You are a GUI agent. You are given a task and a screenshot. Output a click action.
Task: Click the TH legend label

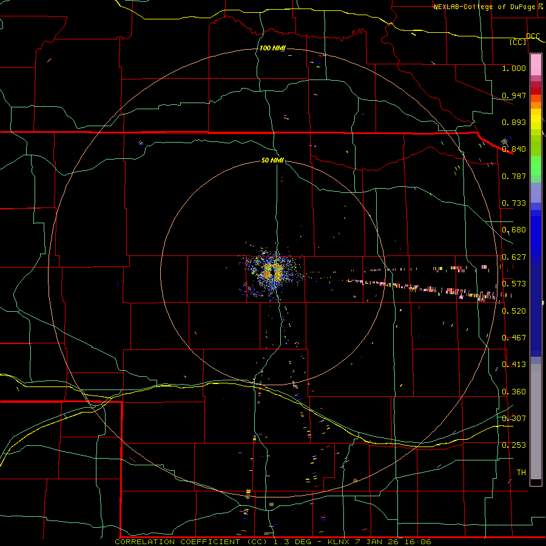tap(521, 473)
